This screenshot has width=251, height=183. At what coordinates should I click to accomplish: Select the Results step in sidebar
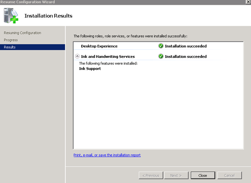click(33, 47)
